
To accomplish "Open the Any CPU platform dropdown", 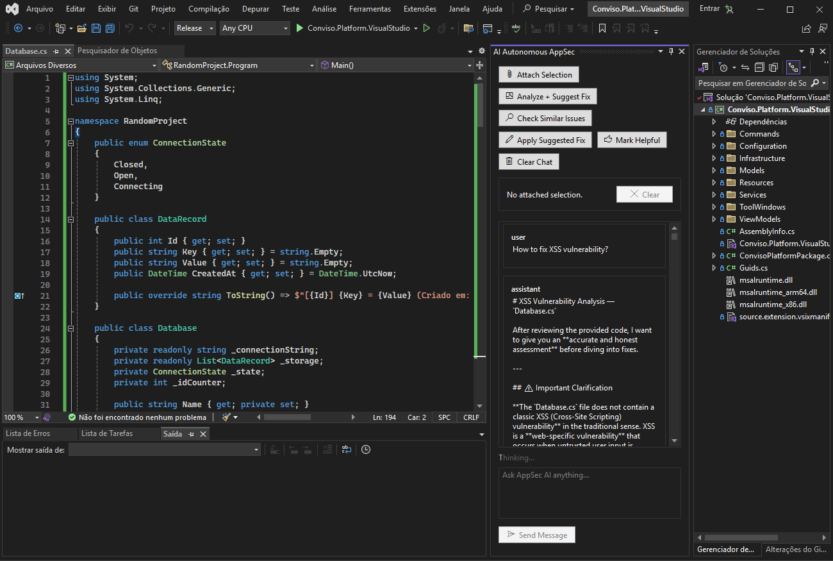I will (254, 28).
